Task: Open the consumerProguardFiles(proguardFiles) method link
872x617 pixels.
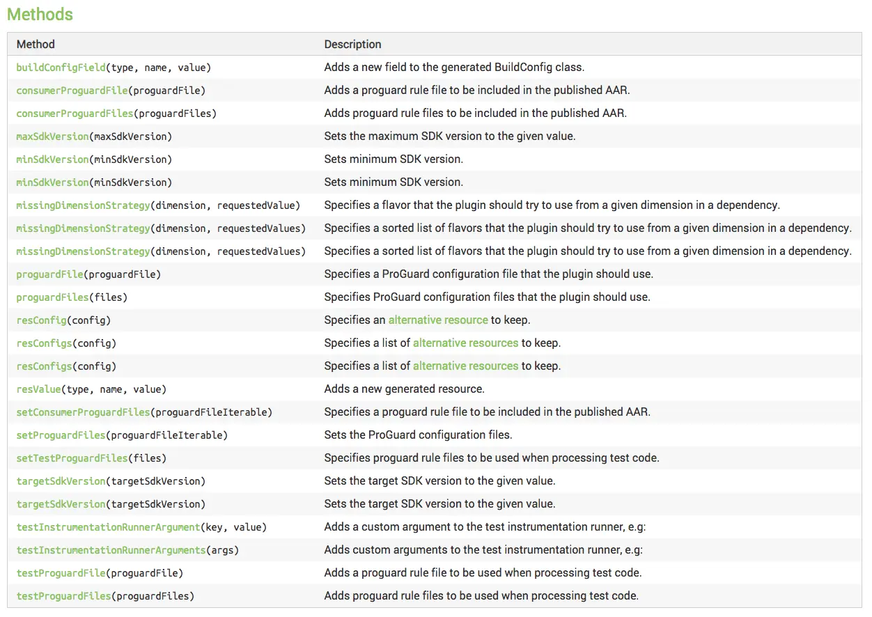Action: 75,114
